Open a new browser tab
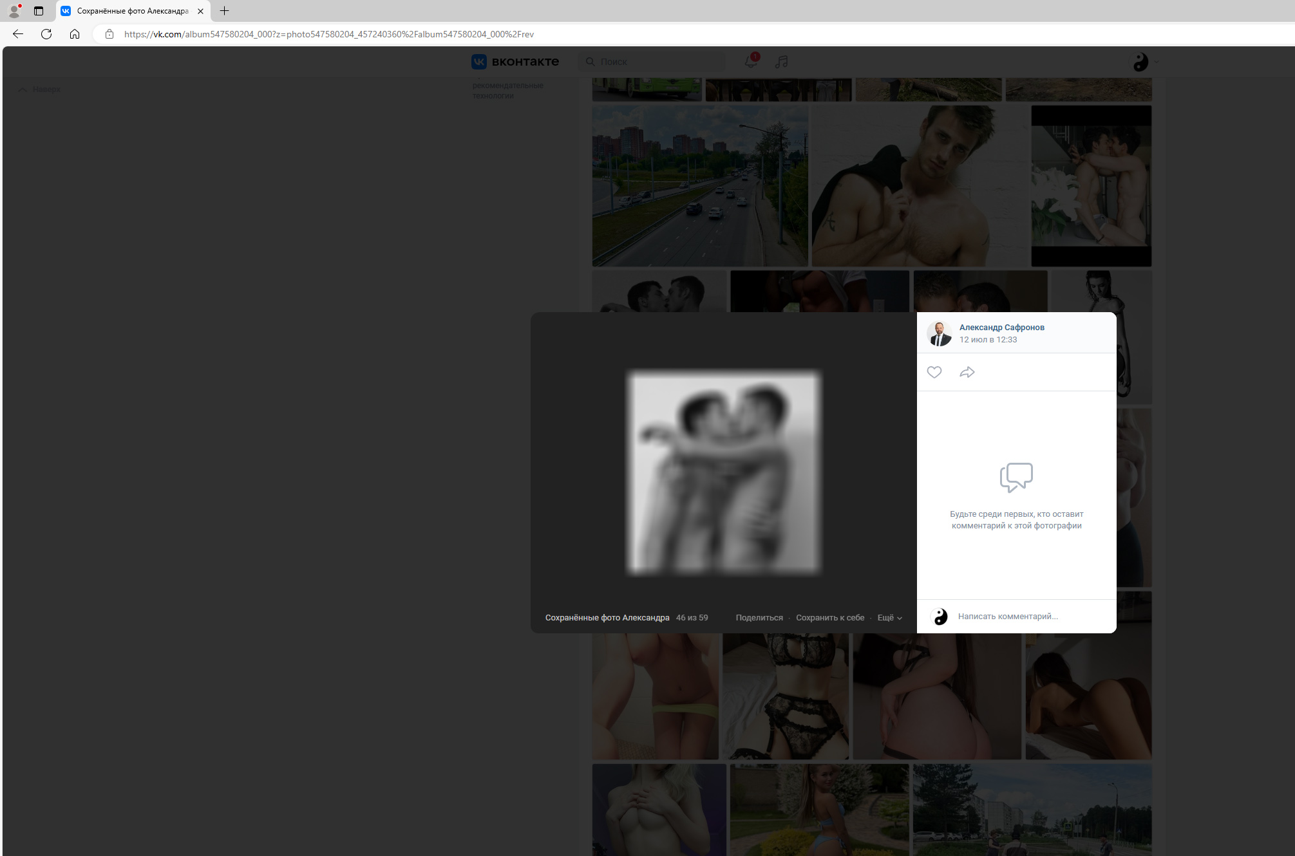 click(224, 11)
